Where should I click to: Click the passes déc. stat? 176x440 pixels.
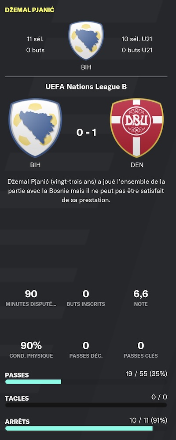coord(86,349)
